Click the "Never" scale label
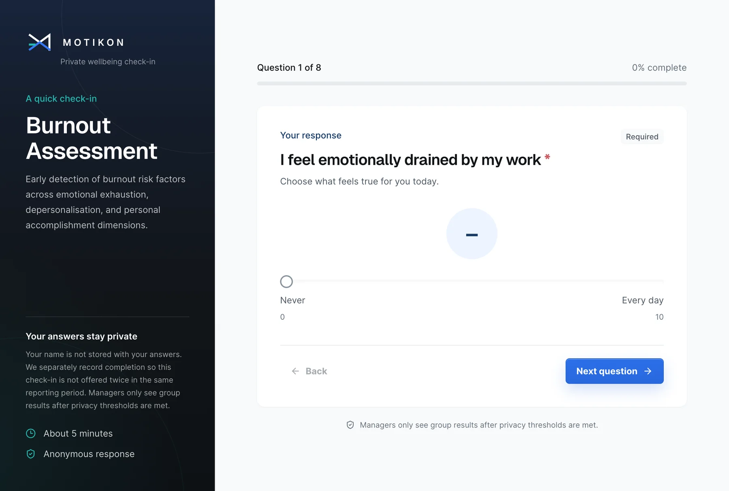 (x=292, y=300)
